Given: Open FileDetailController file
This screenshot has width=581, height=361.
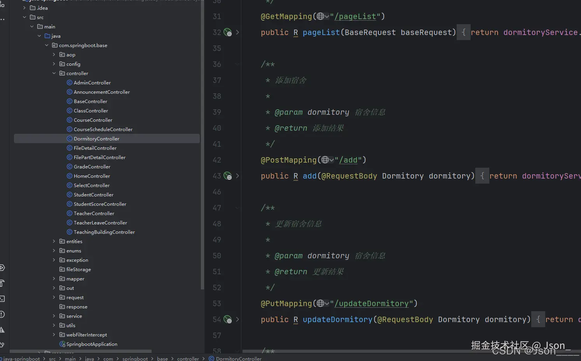Looking at the screenshot, I should [x=95, y=148].
